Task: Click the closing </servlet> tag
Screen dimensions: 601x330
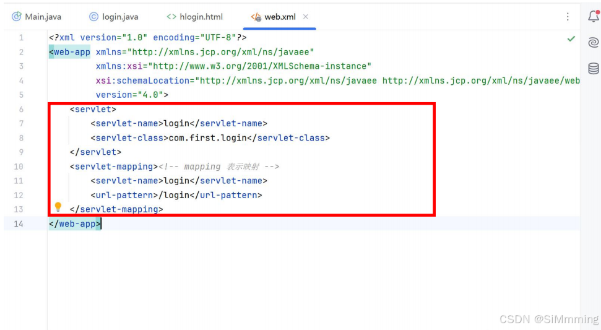Action: 95,152
